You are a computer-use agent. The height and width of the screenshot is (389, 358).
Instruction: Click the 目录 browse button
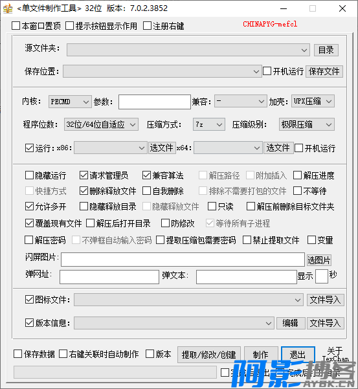click(326, 50)
